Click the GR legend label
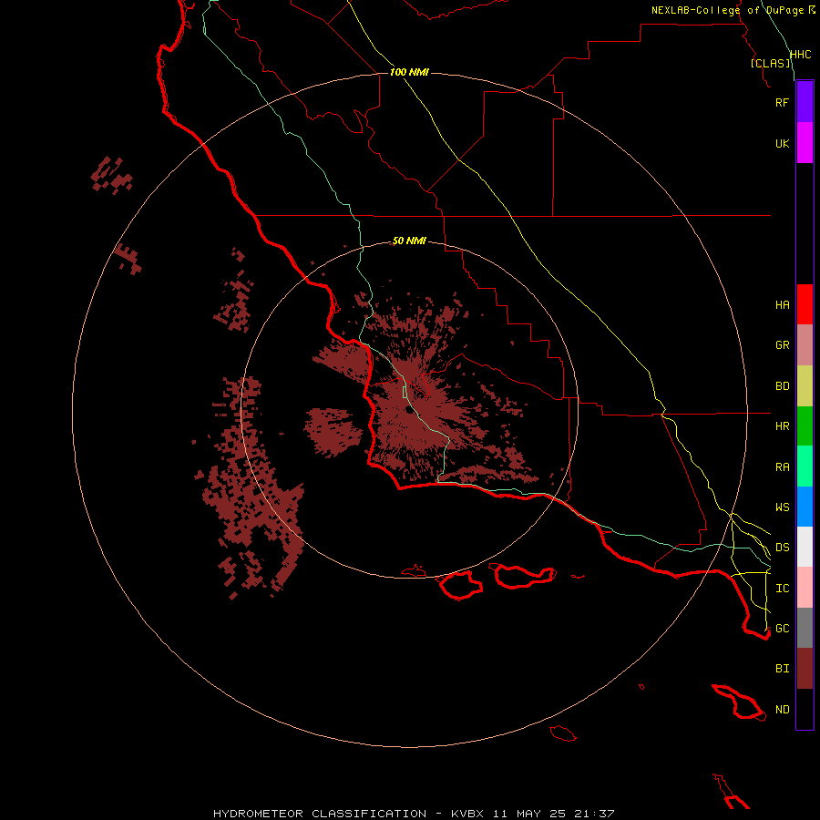Image resolution: width=820 pixels, height=820 pixels. [782, 345]
